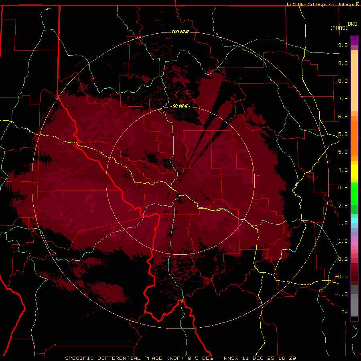Click the radar site dot at map center
This screenshot has width=361, height=361.
(x=180, y=180)
